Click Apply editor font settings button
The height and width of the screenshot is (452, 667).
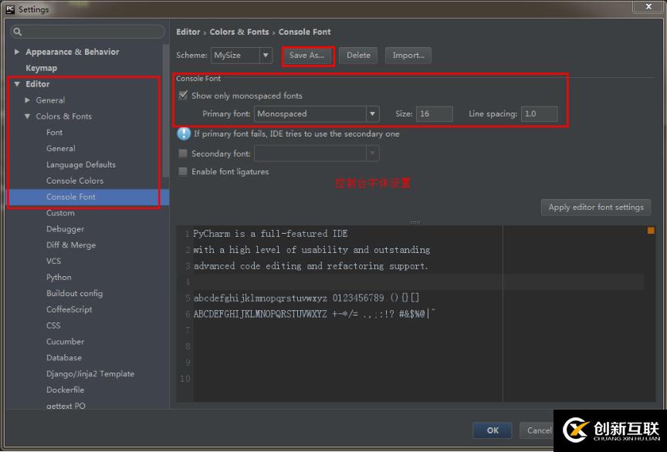[595, 207]
